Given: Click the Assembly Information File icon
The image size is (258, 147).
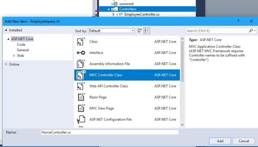Looking at the screenshot, I should pyautogui.click(x=81, y=64).
